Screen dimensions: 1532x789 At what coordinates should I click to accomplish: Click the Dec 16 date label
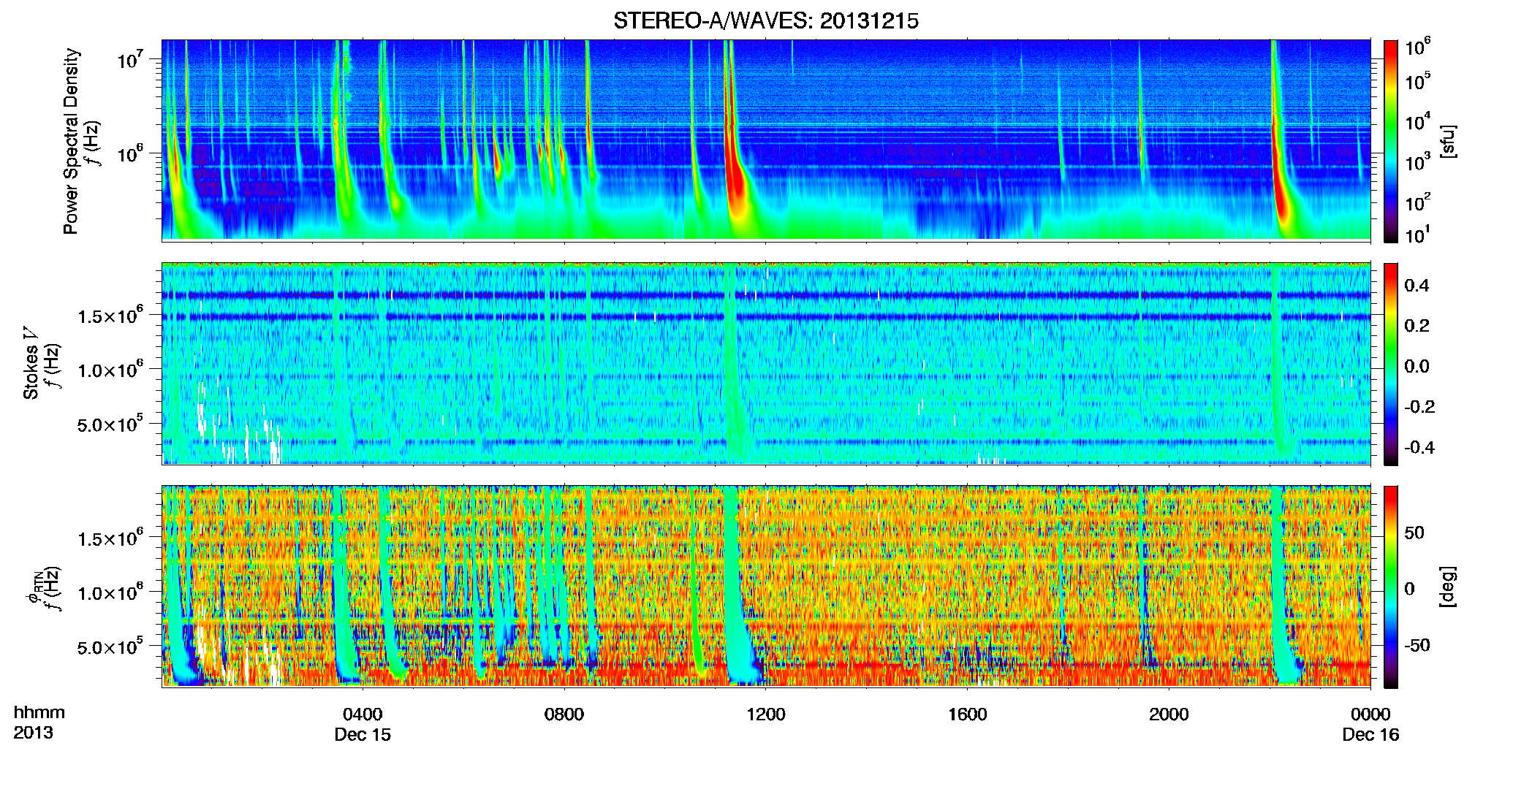tap(1370, 734)
